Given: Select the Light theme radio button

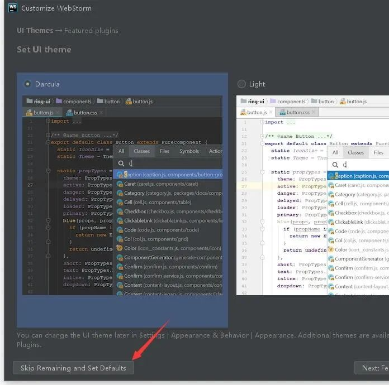Looking at the screenshot, I should [241, 84].
